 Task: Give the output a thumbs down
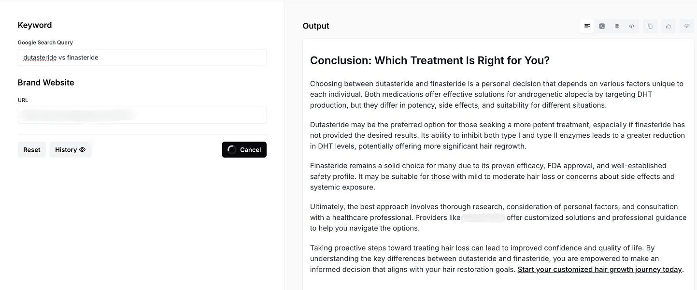(687, 26)
